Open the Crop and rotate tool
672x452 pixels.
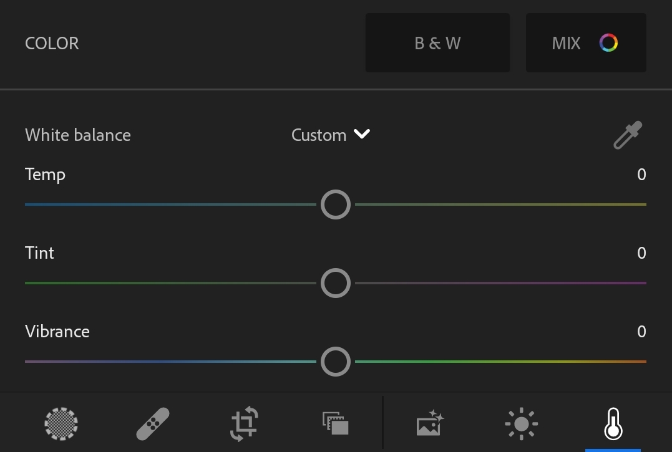click(x=244, y=424)
